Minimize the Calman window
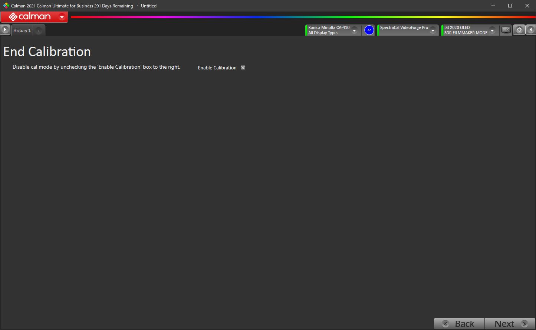The height and width of the screenshot is (330, 536). click(x=493, y=6)
